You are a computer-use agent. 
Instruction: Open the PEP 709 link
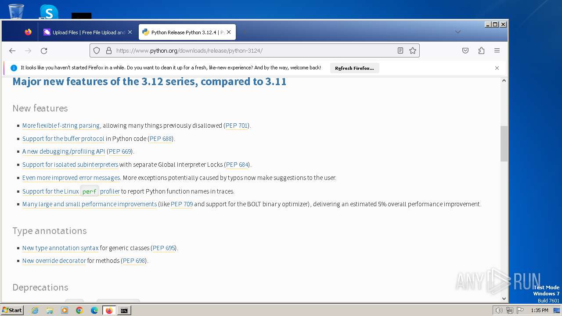pyautogui.click(x=182, y=204)
